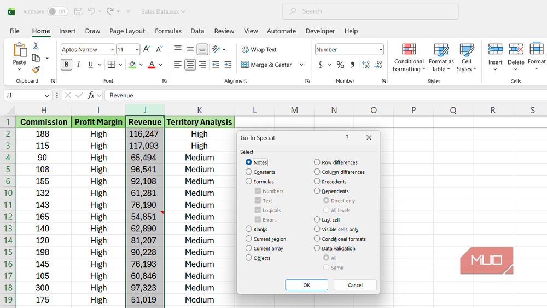
Task: Toggle Underline formatting
Action: point(90,65)
